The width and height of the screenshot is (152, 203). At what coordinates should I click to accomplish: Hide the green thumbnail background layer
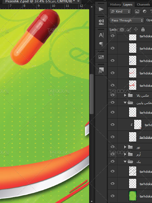(x=113, y=196)
